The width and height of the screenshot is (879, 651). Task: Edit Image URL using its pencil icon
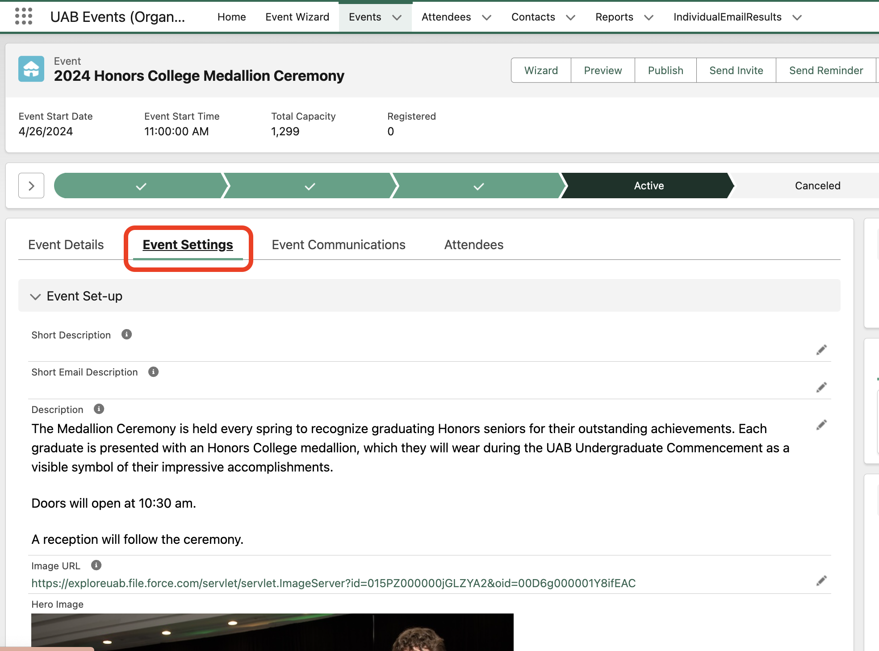click(821, 580)
